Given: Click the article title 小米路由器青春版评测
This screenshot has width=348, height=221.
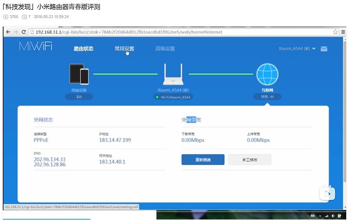Looking at the screenshot, I should [x=69, y=7].
